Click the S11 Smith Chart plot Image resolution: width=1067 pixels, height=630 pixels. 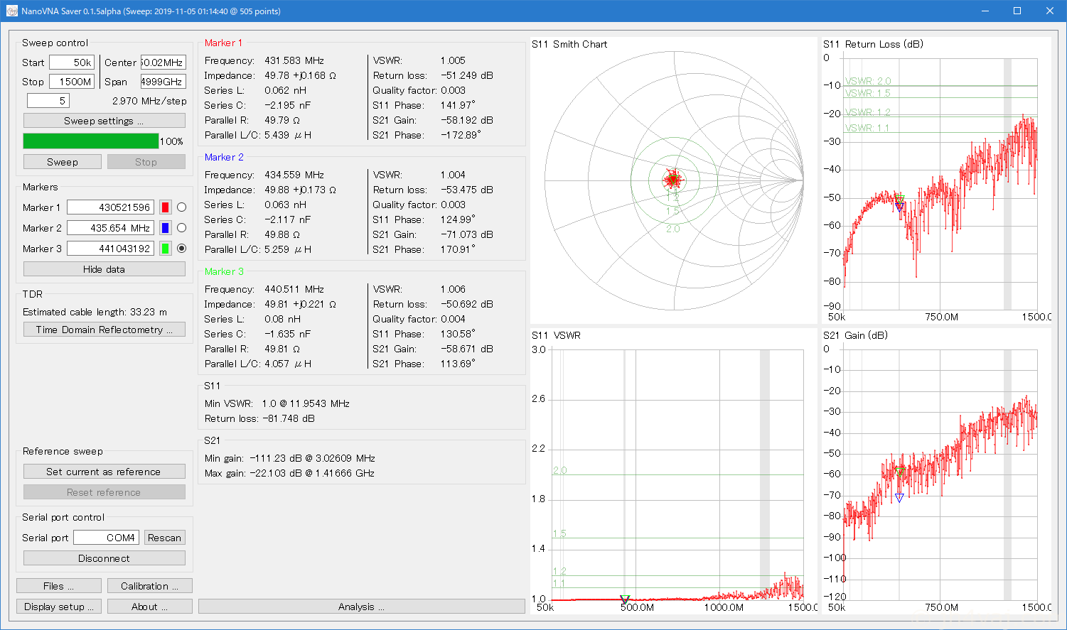673,180
